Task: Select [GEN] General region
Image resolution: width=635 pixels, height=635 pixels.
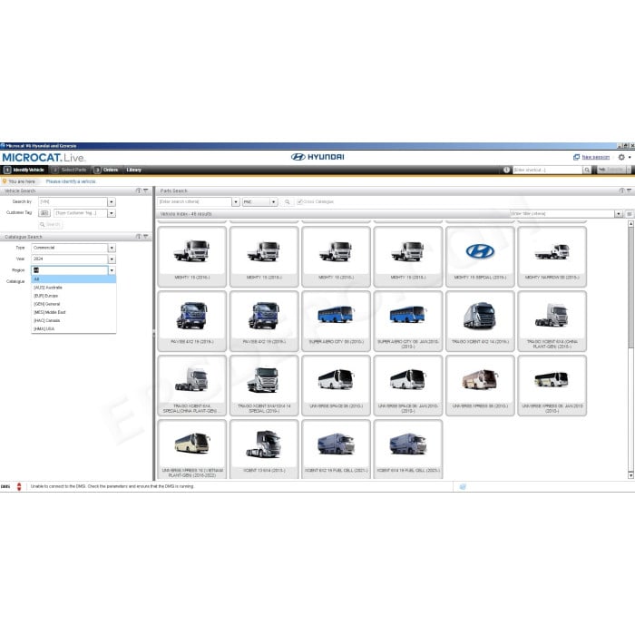Action: (73, 304)
